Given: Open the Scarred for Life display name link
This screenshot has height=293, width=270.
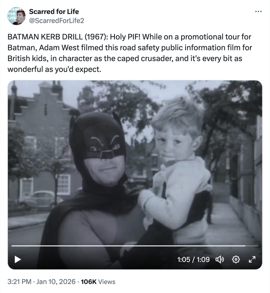Looking at the screenshot, I should pyautogui.click(x=54, y=12).
